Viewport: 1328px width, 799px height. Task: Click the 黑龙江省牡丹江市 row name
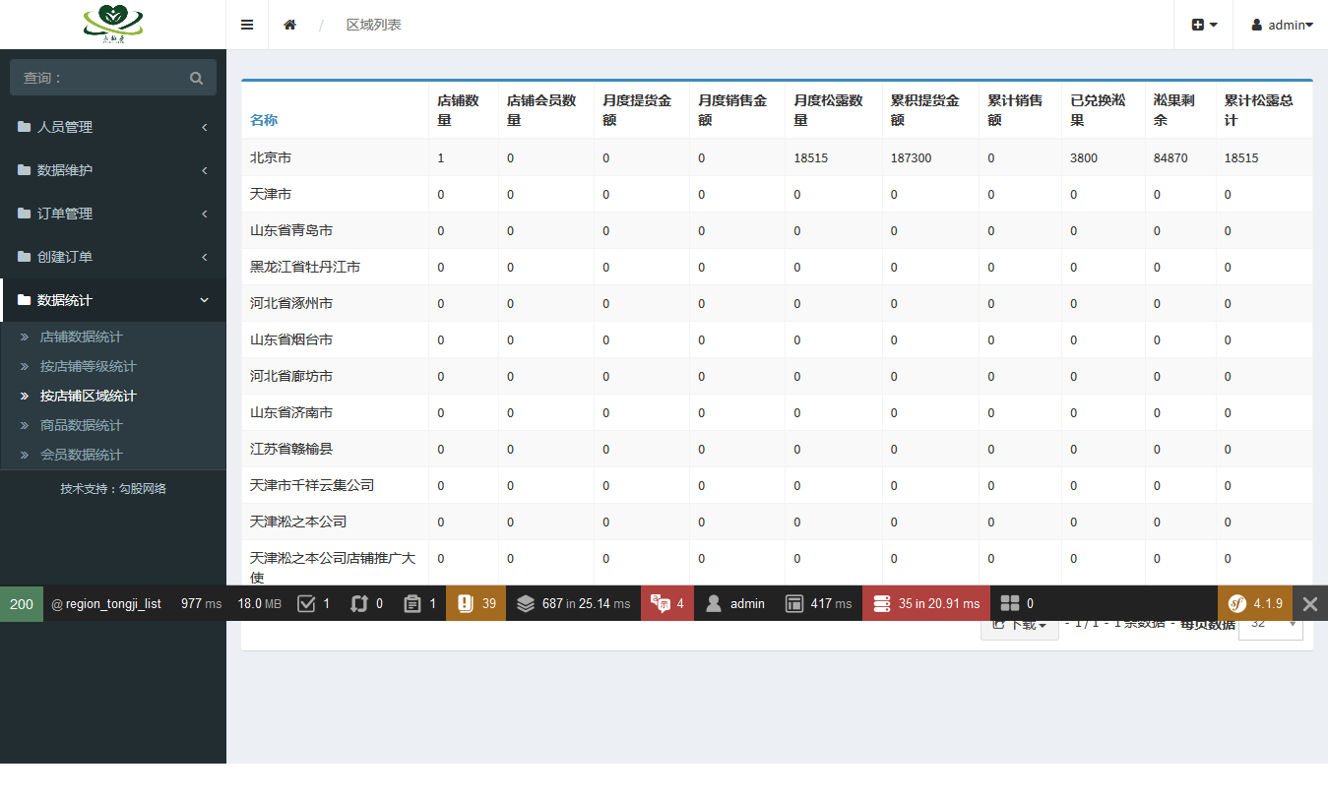305,267
